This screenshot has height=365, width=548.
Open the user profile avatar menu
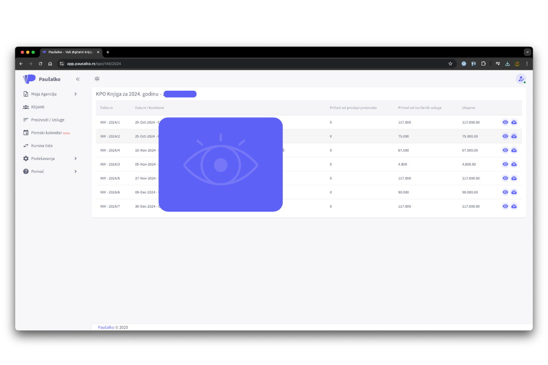coord(521,79)
